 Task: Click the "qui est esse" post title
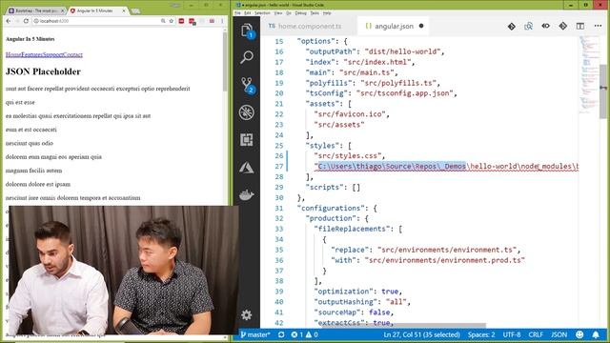(x=20, y=102)
